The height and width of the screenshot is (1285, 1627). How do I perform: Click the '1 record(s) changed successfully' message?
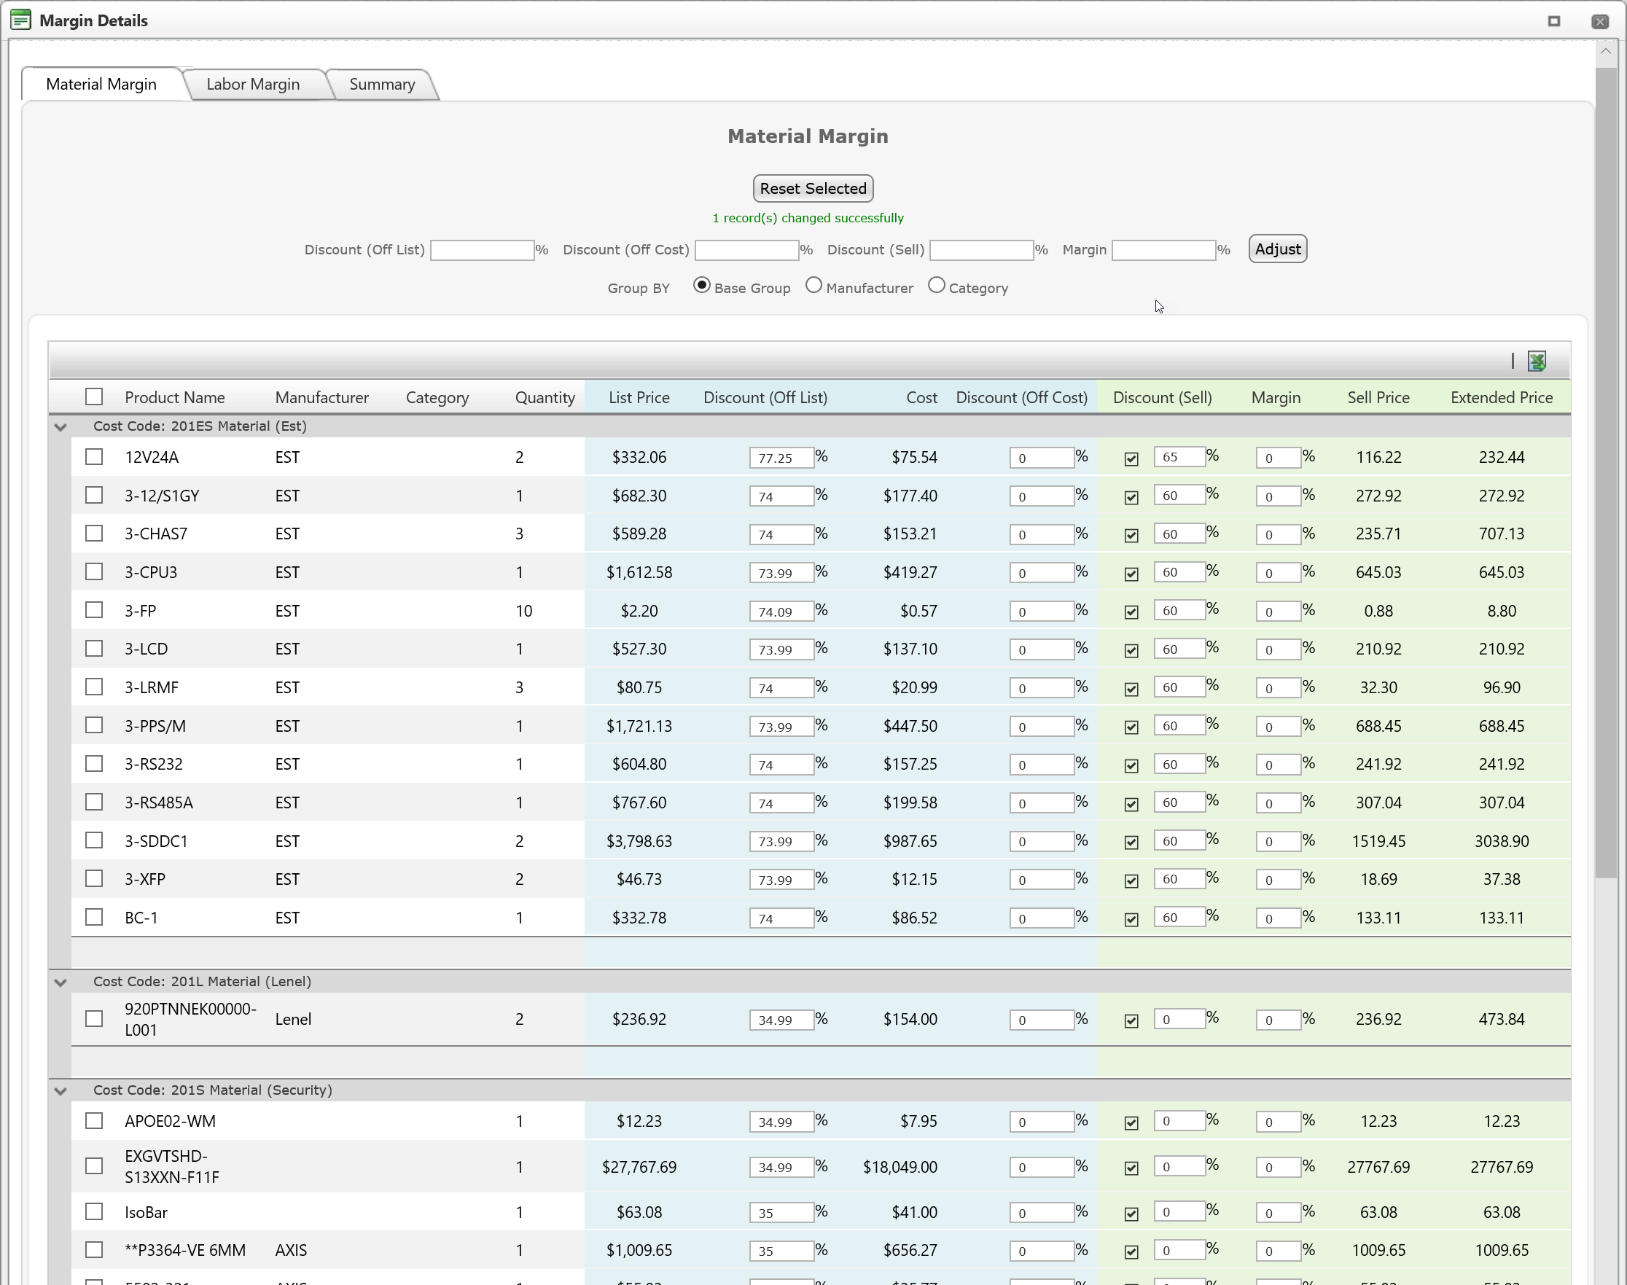(x=808, y=218)
